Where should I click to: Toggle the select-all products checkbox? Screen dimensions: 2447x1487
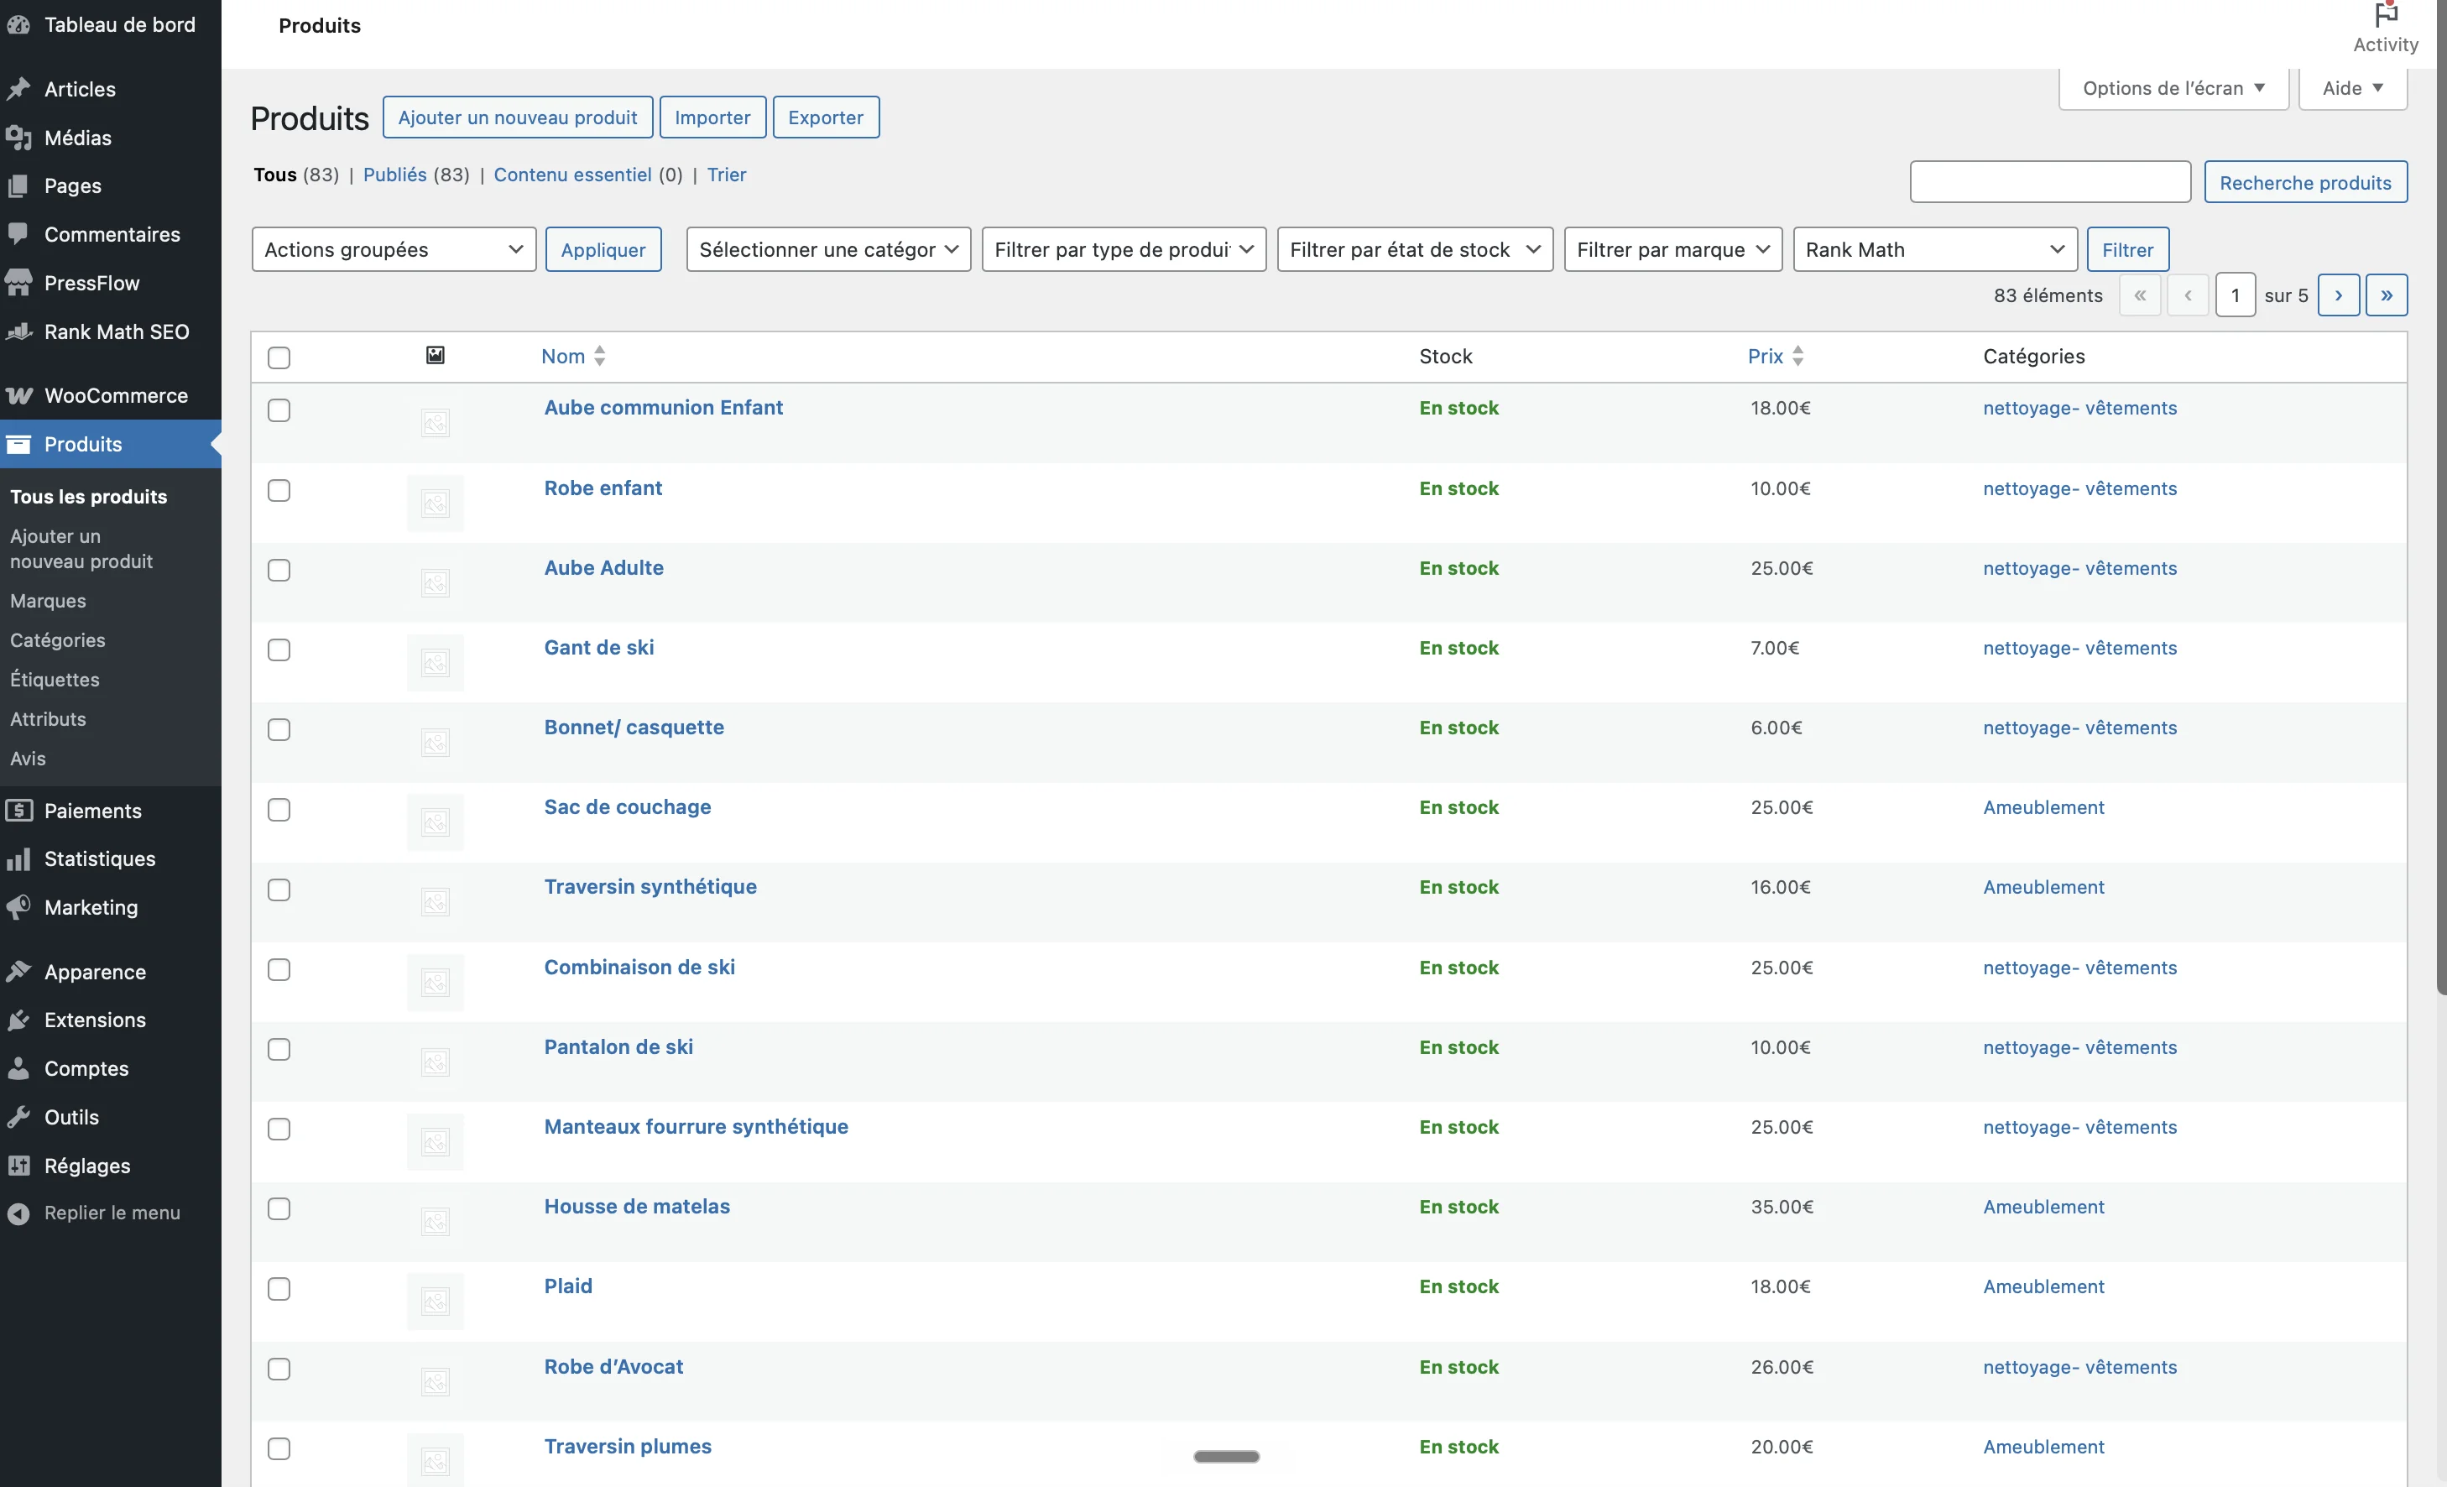click(279, 357)
